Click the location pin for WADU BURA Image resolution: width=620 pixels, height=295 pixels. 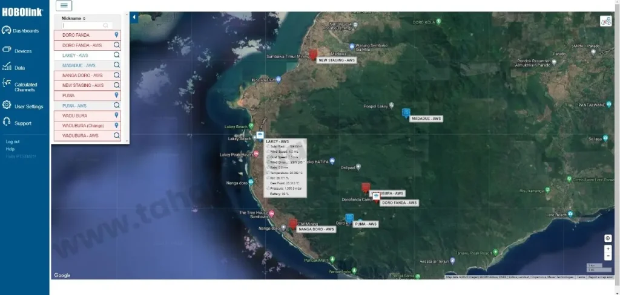pyautogui.click(x=116, y=115)
